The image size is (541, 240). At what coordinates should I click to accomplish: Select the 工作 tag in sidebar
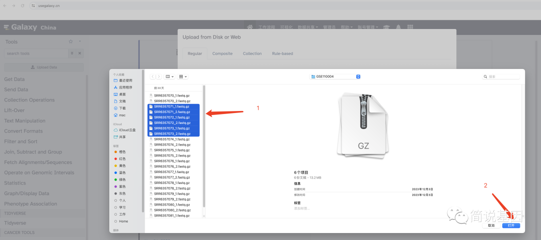click(120, 214)
